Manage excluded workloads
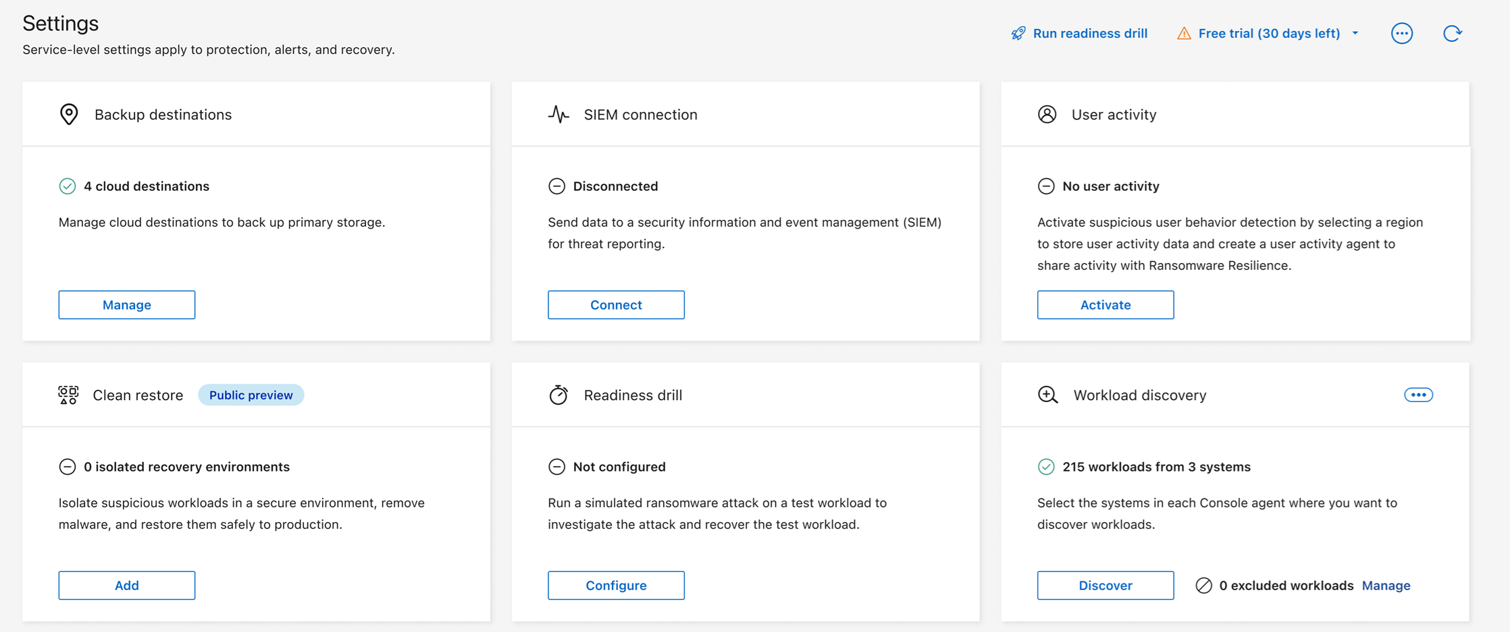 [1386, 585]
